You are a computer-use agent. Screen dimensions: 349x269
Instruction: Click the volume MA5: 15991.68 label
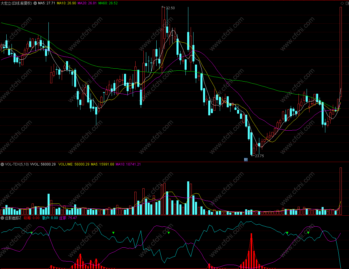point(103,164)
